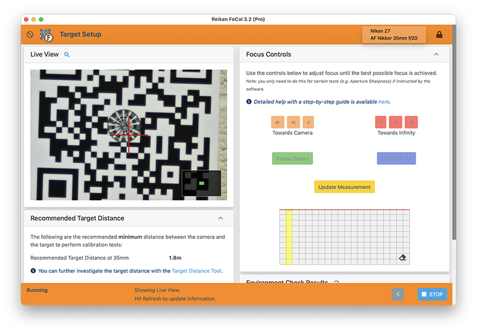Viewport: 477px width, 333px height.
Task: Click 'Recommended Target Distance at 35mm' text
Action: (x=79, y=258)
